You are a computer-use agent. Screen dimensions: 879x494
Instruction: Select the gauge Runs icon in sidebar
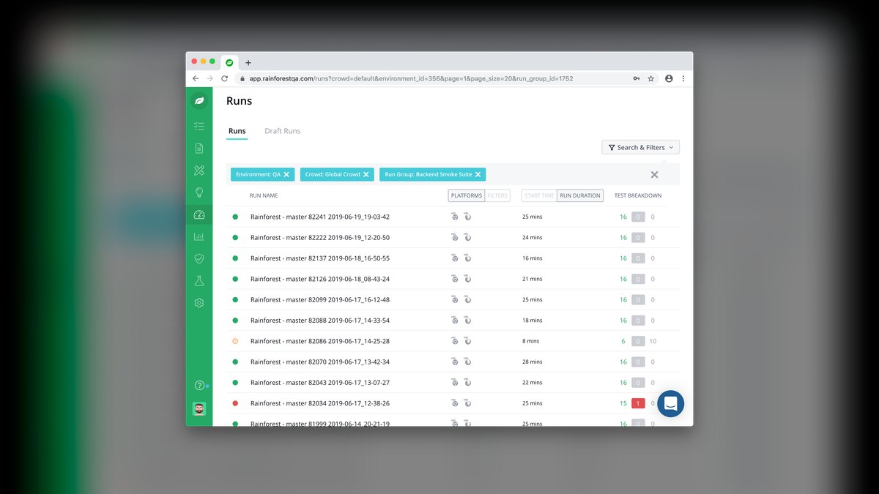pos(199,215)
